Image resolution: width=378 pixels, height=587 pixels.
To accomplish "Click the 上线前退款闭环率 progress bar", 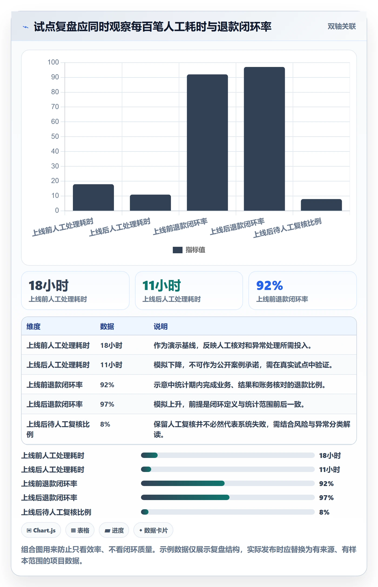I will click(228, 483).
